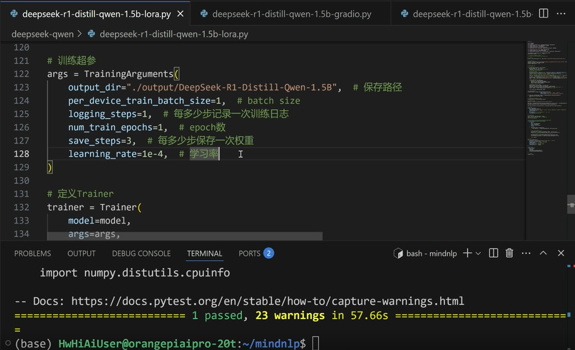Click the deepseek-qwen breadcrumb folder
Viewport: 575px width, 350px height.
click(x=43, y=34)
